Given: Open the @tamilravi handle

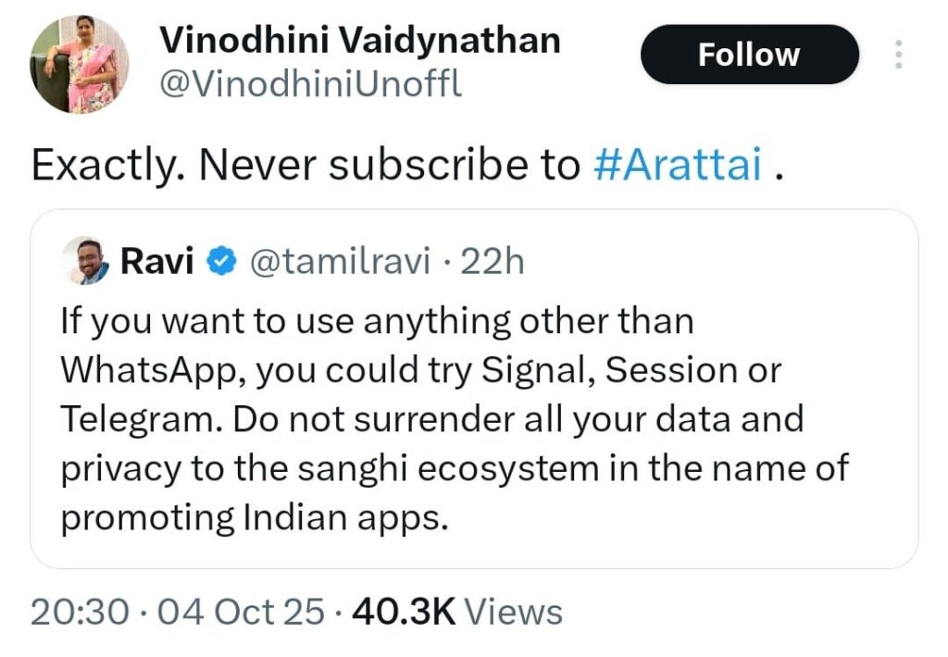Looking at the screenshot, I should click(x=341, y=261).
